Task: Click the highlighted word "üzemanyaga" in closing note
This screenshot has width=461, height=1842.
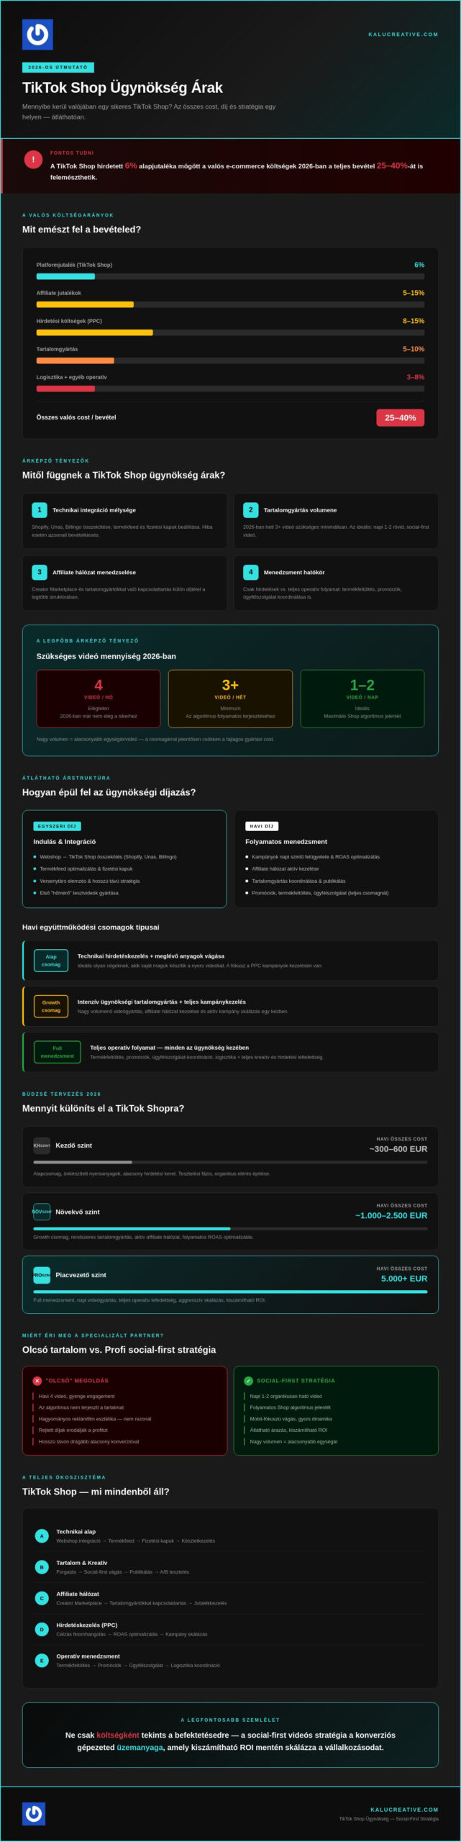Action: (x=140, y=1747)
